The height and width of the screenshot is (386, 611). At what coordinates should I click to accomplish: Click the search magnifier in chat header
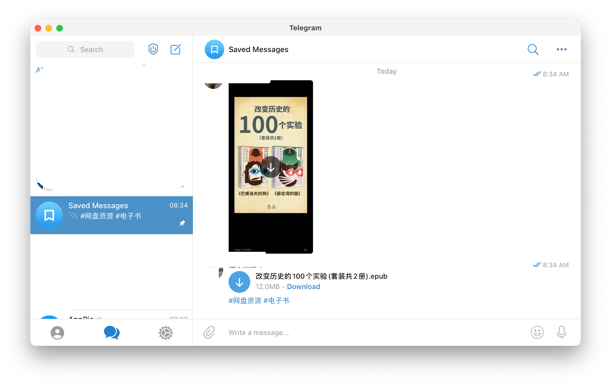(x=533, y=49)
